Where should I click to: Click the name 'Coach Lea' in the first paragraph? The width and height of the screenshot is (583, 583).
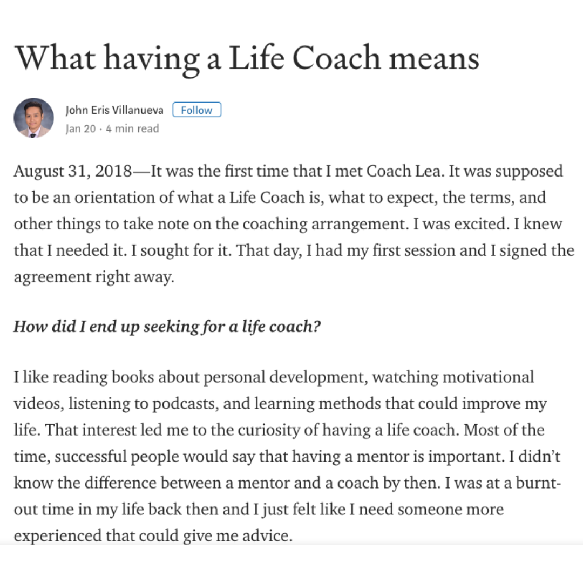(x=405, y=171)
